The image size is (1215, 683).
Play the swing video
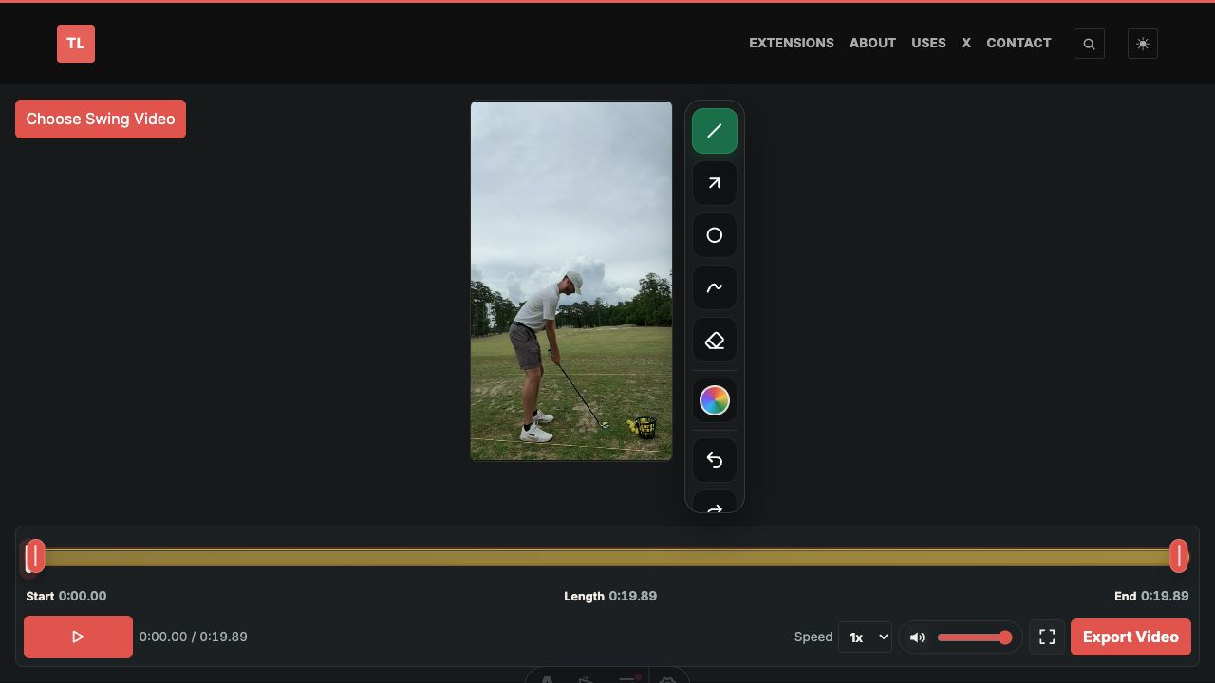point(78,637)
